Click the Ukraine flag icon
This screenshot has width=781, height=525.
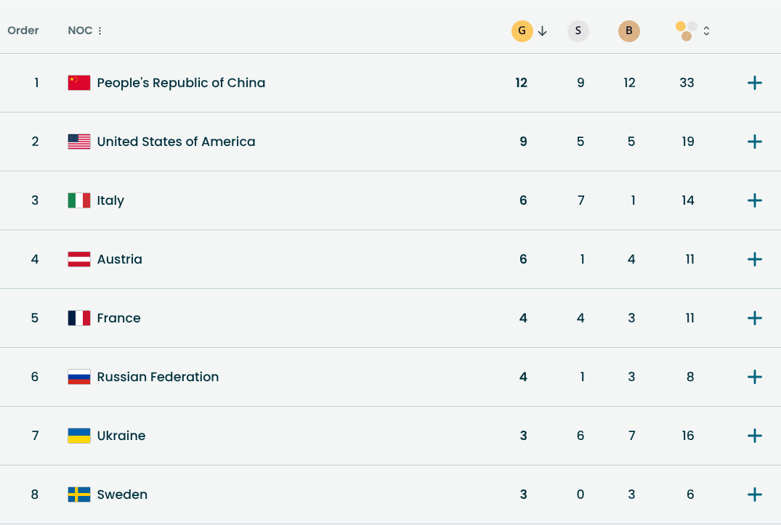80,436
